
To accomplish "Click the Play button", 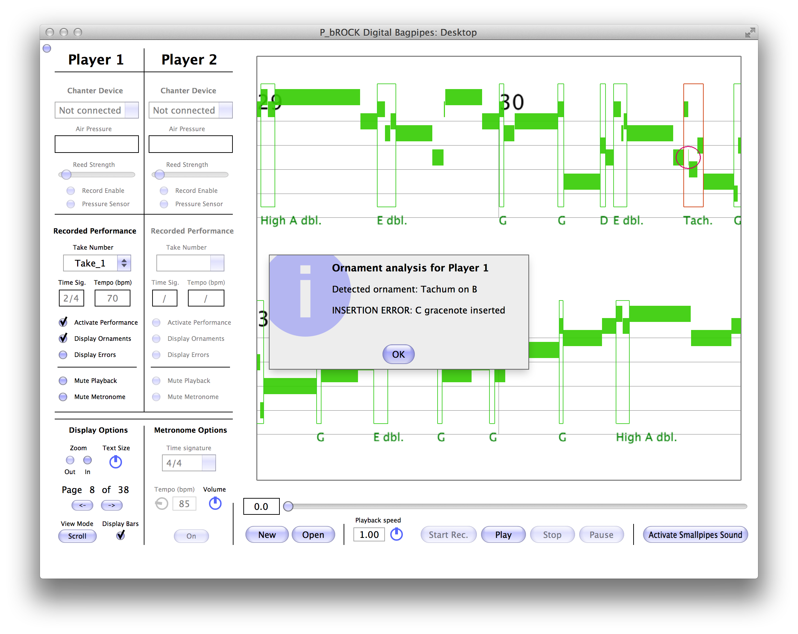I will click(x=503, y=535).
